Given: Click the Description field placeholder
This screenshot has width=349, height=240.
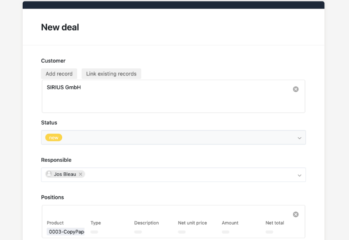Looking at the screenshot, I should click(138, 232).
